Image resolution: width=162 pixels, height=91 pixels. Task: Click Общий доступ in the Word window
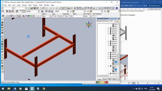pyautogui.click(x=155, y=6)
